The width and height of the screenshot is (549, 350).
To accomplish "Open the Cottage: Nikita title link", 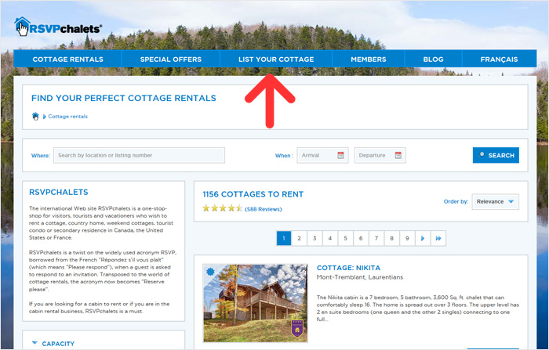I will pos(348,268).
